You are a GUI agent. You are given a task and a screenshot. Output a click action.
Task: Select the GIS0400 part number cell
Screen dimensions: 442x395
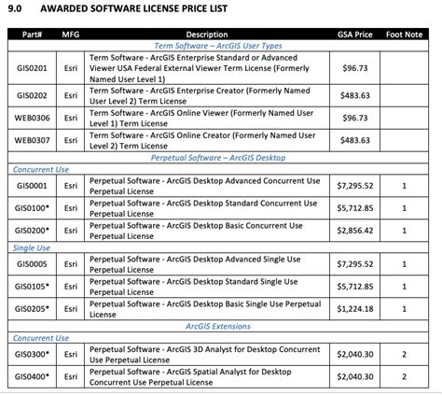click(32, 377)
